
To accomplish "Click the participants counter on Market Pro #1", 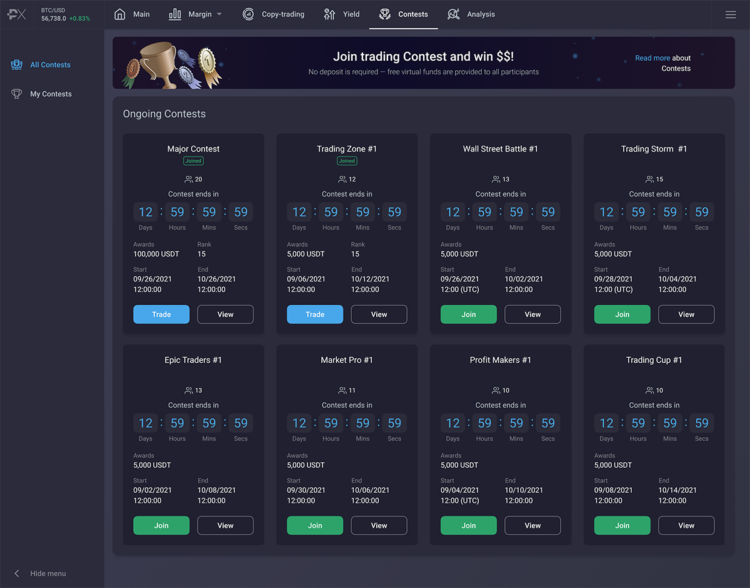I will [x=347, y=390].
